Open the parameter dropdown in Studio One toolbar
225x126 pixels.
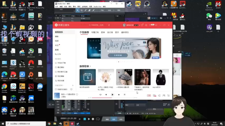74,11
